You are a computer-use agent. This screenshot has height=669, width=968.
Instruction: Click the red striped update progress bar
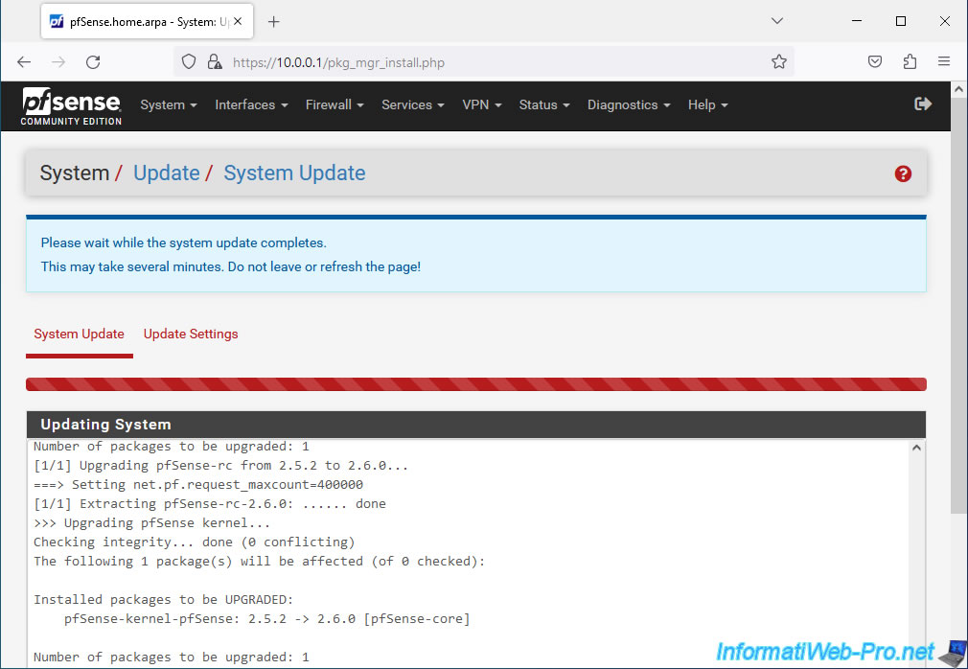pos(476,384)
